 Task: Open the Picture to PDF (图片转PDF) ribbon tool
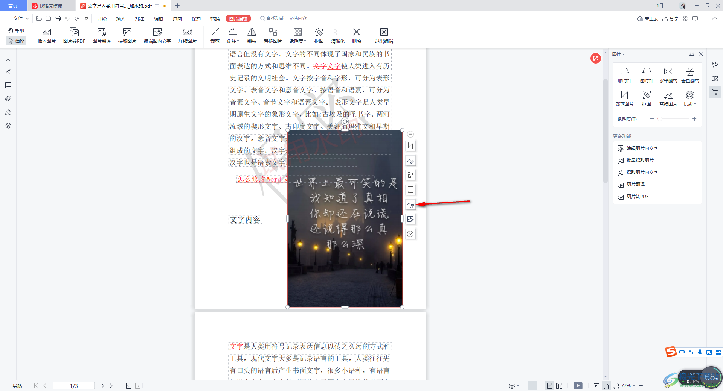coord(74,36)
